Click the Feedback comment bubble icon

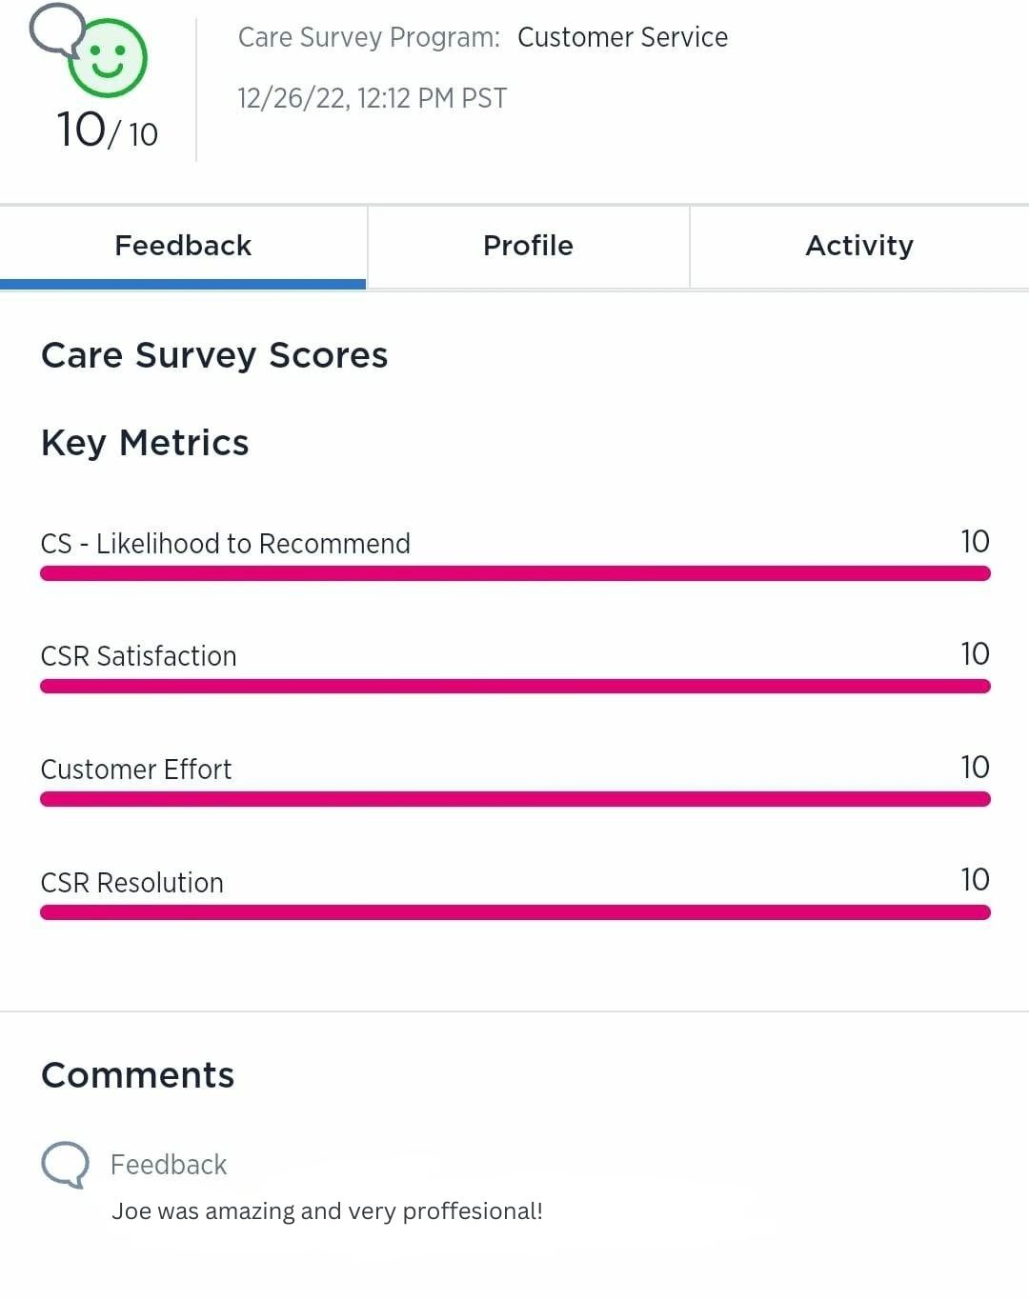(x=65, y=1164)
